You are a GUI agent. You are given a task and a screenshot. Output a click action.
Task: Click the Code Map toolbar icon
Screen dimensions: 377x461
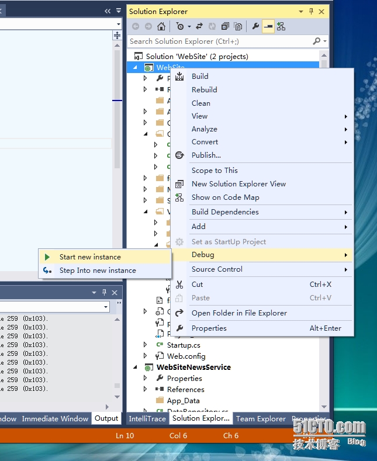[x=281, y=26]
